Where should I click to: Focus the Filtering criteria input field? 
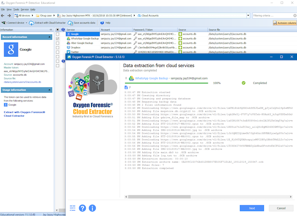pos(273,16)
